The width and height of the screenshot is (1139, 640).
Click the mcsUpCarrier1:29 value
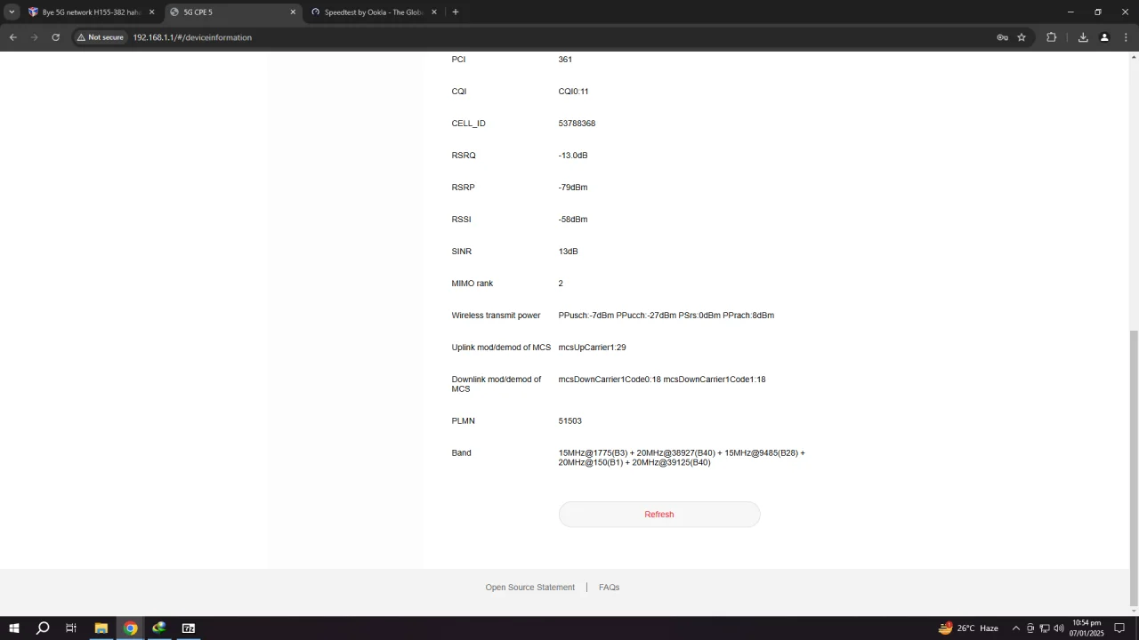592,348
